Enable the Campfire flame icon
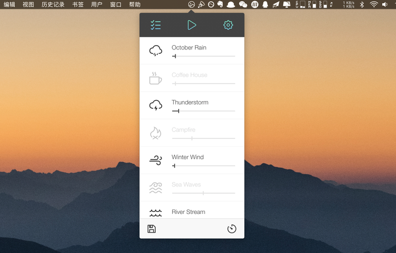Screen dimensions: 396x253 click(156, 133)
